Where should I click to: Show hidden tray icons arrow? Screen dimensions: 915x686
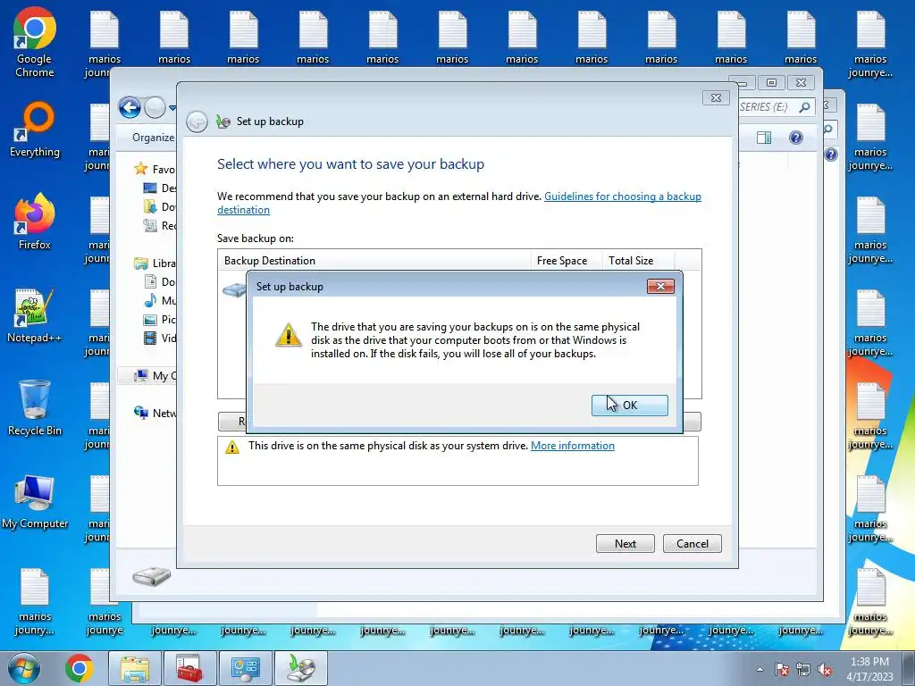pos(760,669)
